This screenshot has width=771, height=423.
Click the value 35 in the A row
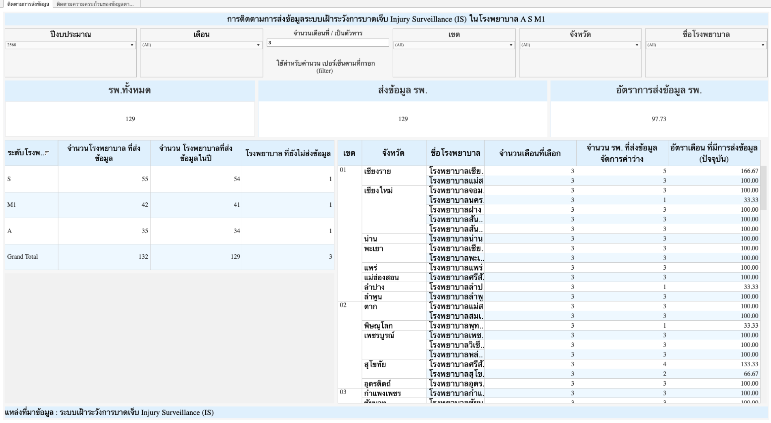[145, 231]
